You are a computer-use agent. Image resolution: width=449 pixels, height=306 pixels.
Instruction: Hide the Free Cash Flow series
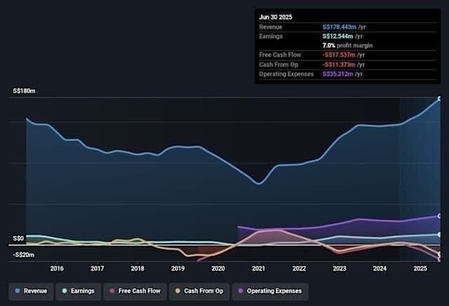136,291
